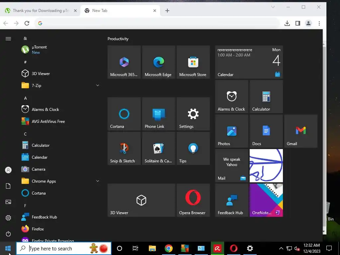This screenshot has height=255, width=340.
Task: Launch Microsoft Edge from the tile
Action: pos(158,62)
